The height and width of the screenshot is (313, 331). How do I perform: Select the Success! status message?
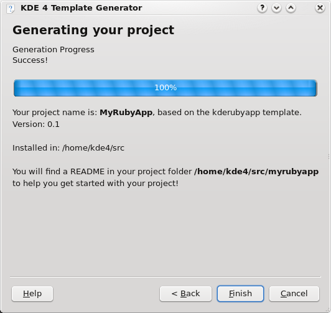click(30, 60)
